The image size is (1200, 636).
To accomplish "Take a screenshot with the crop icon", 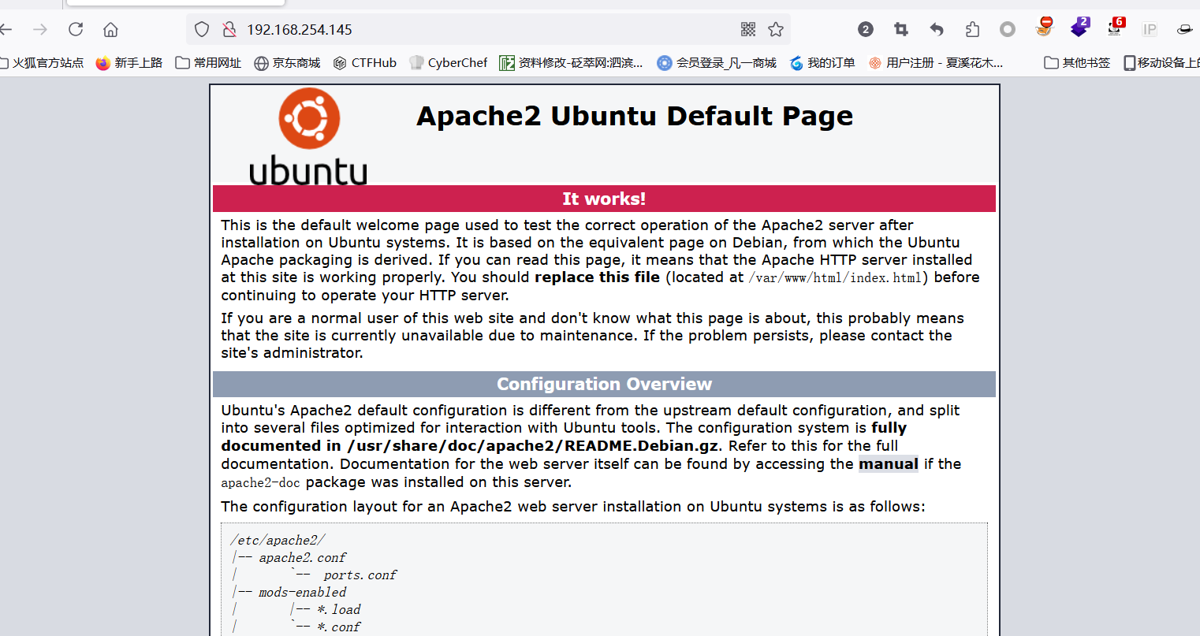I will pyautogui.click(x=901, y=29).
